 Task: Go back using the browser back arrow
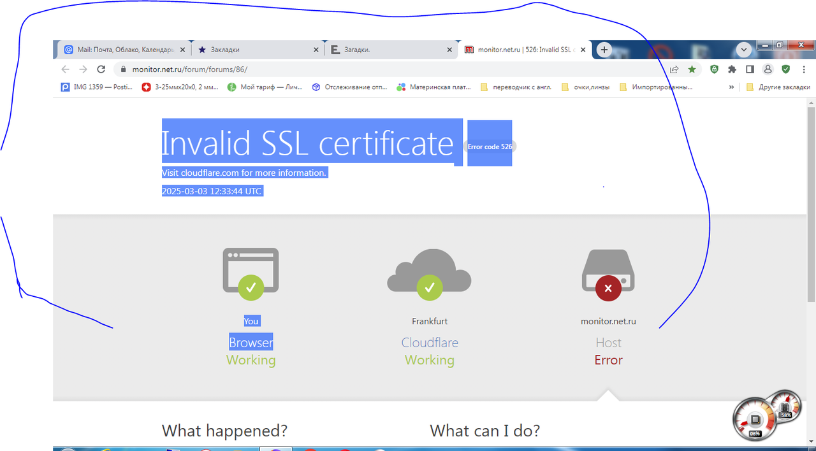pos(65,69)
